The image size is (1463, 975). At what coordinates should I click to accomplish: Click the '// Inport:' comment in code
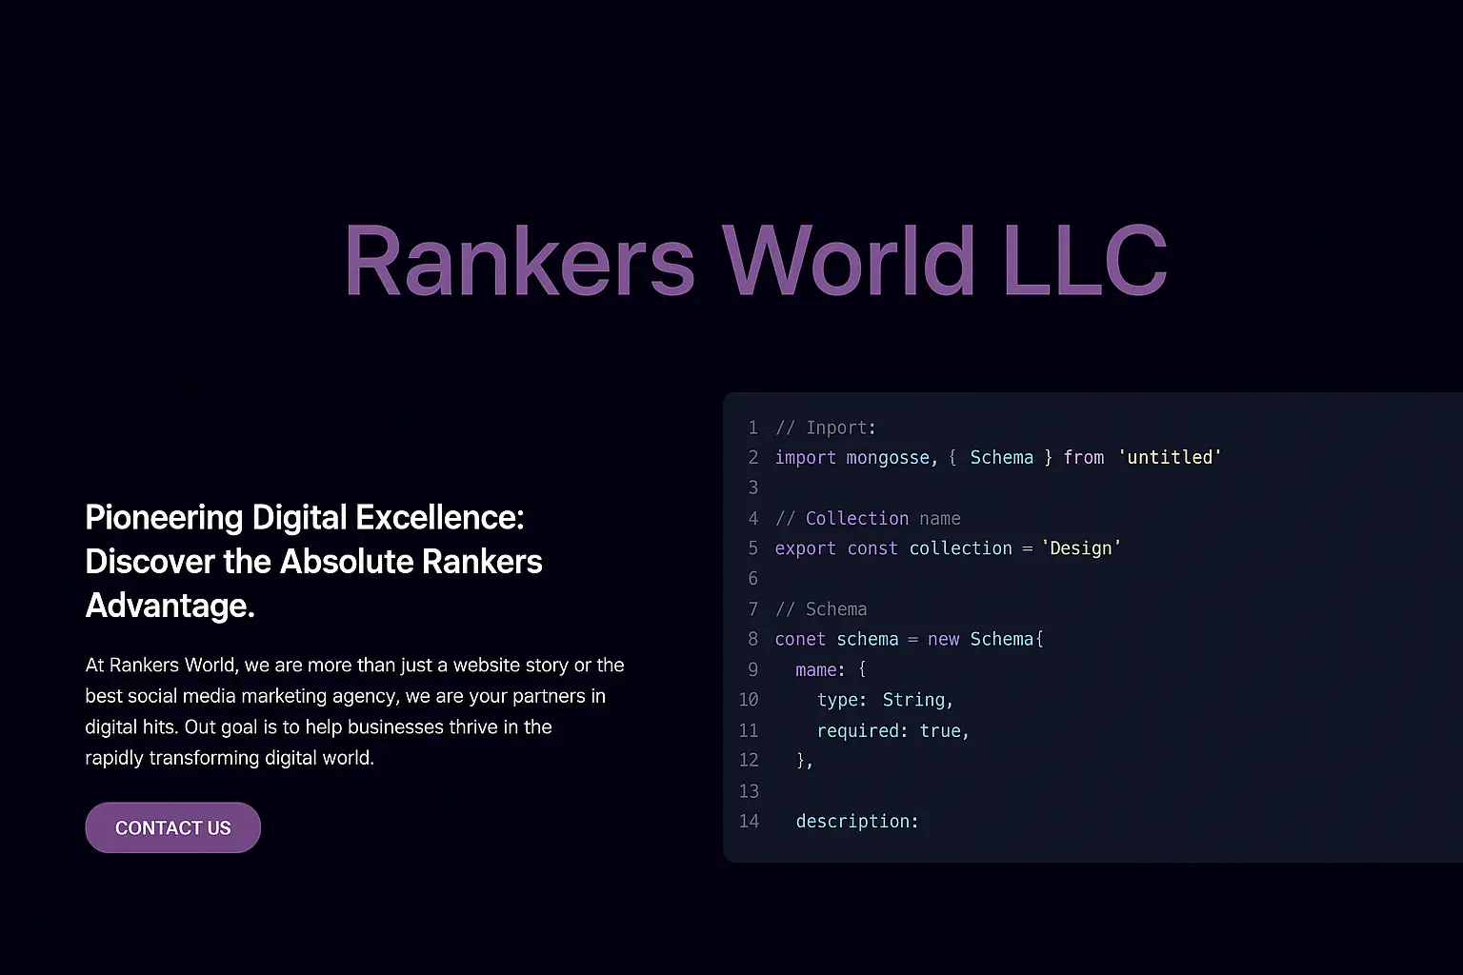click(825, 428)
